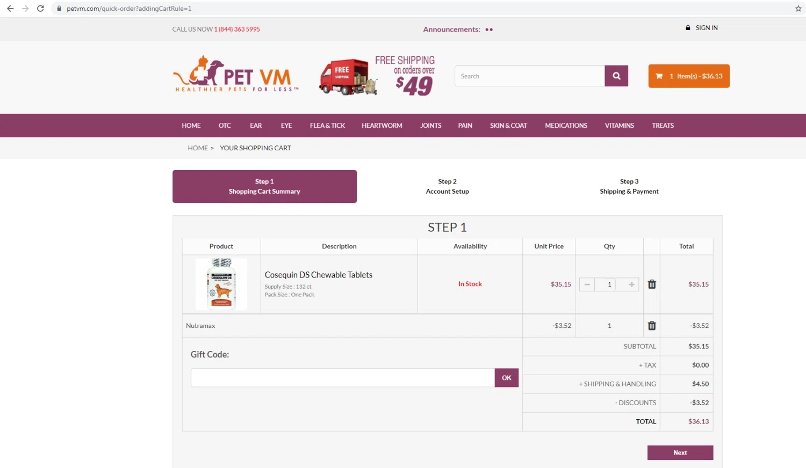Remove Nutramax discount row with trash icon
Image resolution: width=806 pixels, height=468 pixels.
[652, 326]
